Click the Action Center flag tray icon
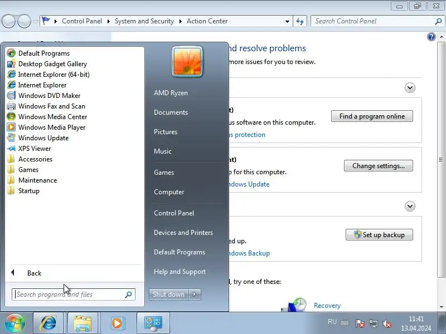The width and height of the screenshot is (446, 334). (360, 323)
